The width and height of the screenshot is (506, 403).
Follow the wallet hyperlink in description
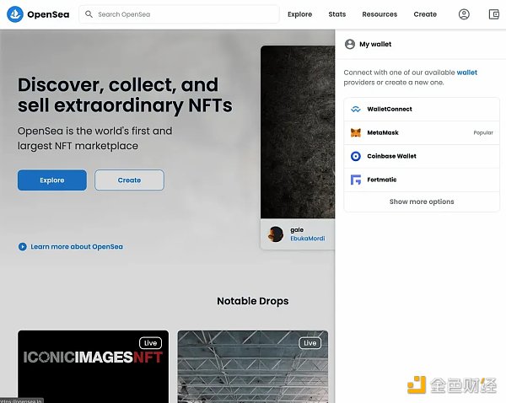(x=466, y=73)
